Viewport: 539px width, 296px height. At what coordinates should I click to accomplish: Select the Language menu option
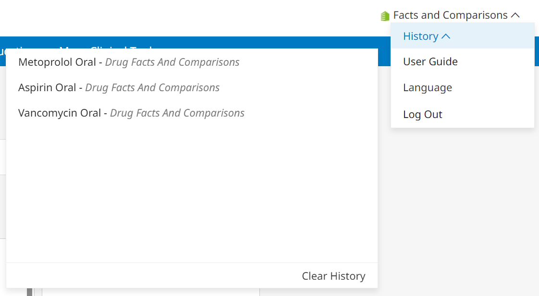click(427, 88)
